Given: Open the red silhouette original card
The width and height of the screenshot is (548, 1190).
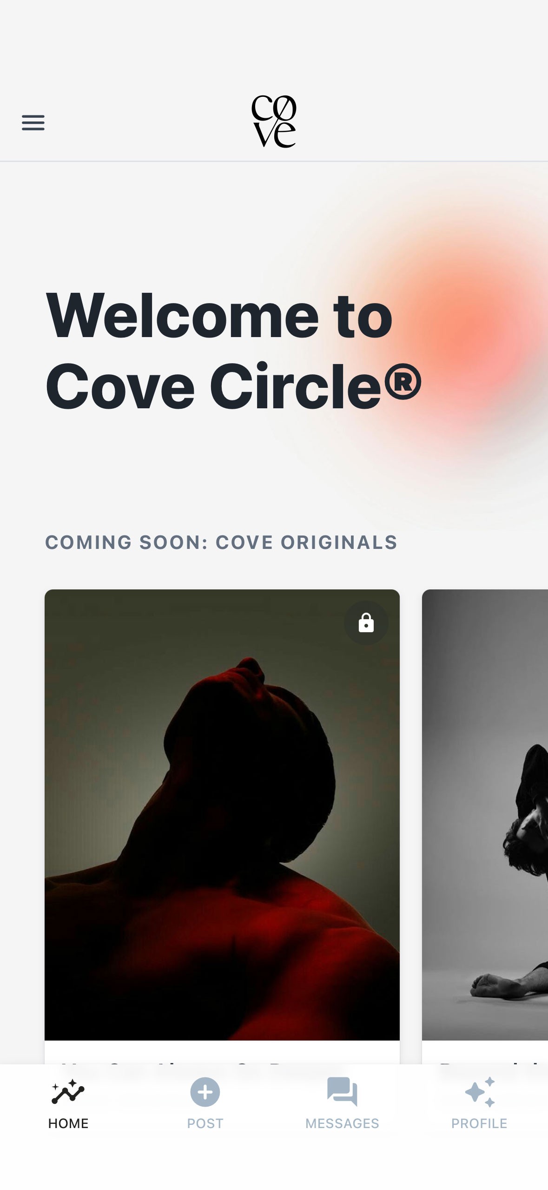Looking at the screenshot, I should pyautogui.click(x=222, y=815).
